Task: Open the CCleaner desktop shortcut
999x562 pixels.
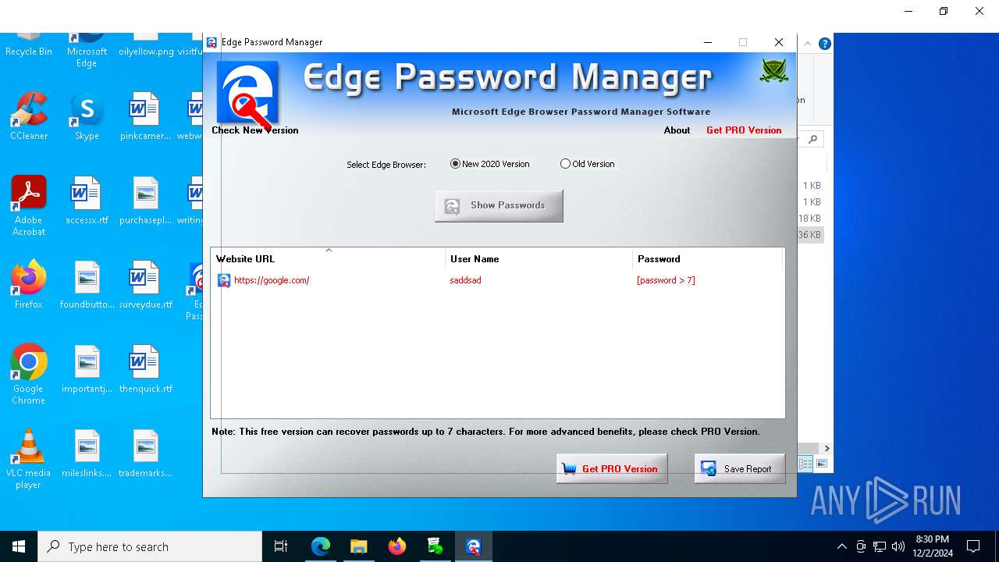Action: tap(29, 116)
